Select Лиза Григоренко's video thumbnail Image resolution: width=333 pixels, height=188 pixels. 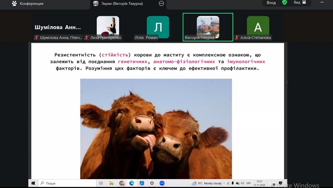click(108, 27)
